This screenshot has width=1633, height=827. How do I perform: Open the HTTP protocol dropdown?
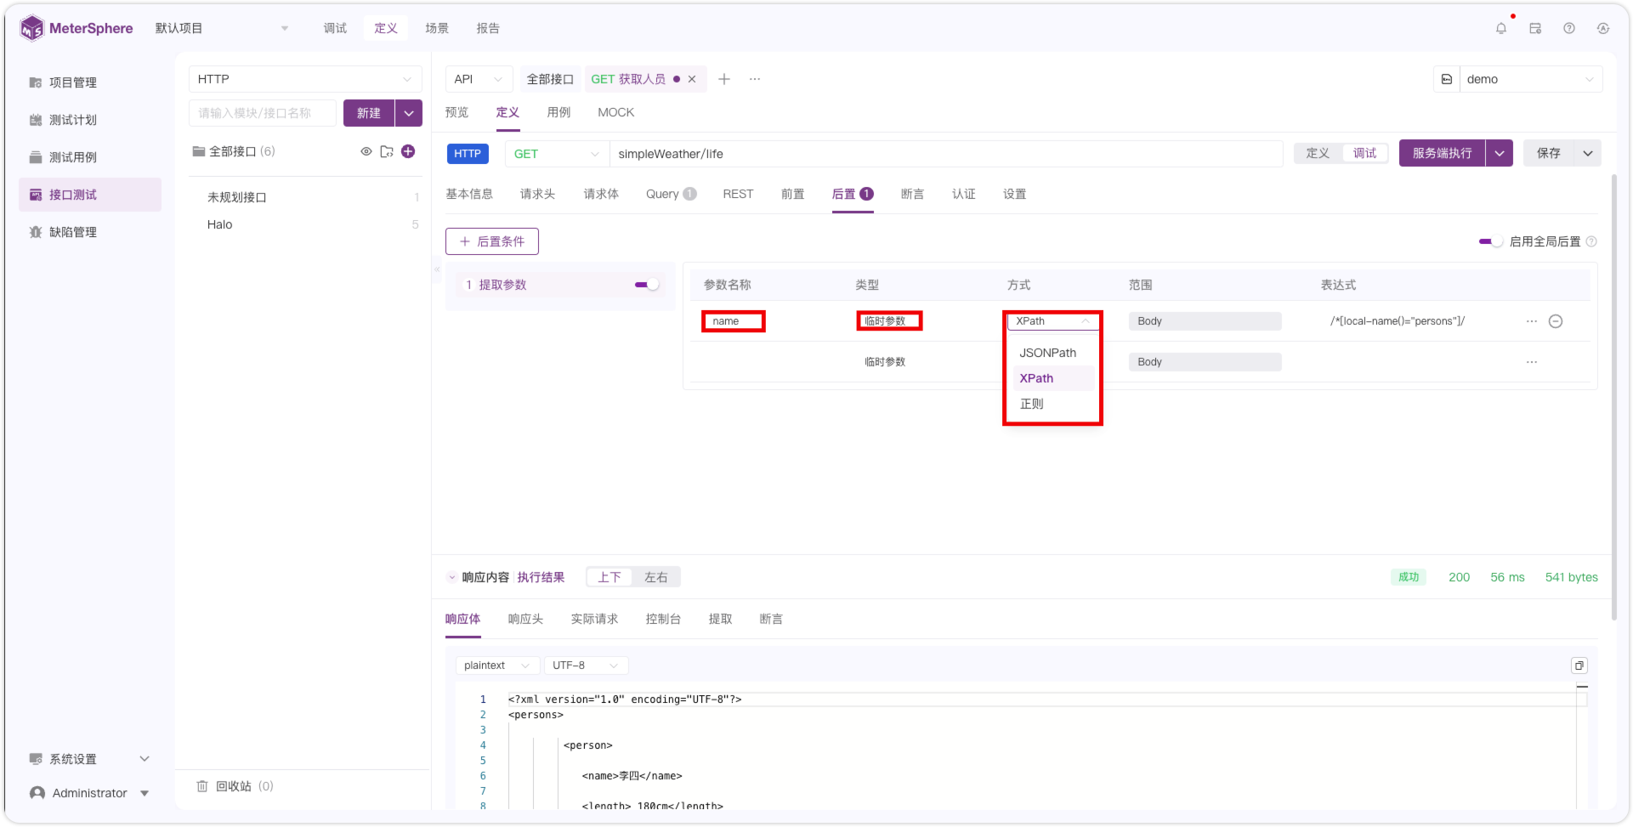click(305, 79)
